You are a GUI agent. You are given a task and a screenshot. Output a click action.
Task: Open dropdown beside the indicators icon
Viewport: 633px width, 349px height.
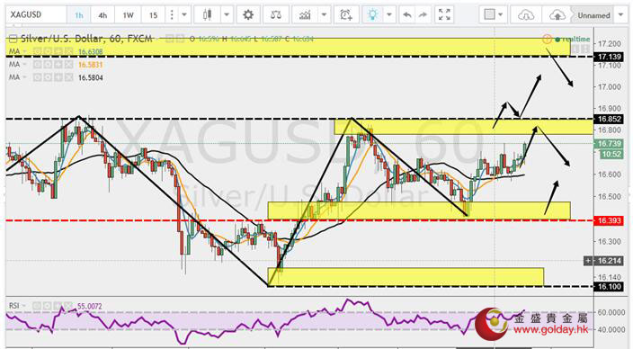(324, 15)
